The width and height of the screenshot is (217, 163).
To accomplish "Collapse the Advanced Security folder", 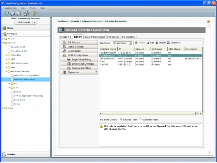I will pos(6,71).
